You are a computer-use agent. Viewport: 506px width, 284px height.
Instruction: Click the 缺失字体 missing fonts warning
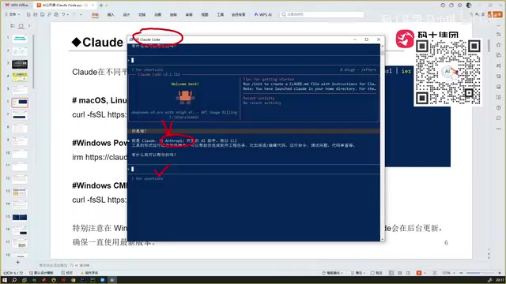click(89, 273)
